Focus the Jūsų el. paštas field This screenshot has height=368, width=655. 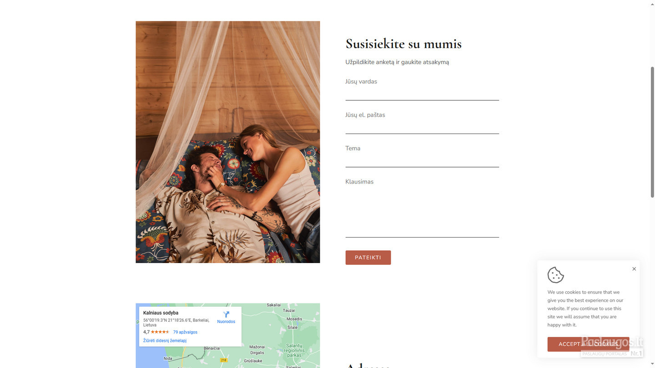422,127
